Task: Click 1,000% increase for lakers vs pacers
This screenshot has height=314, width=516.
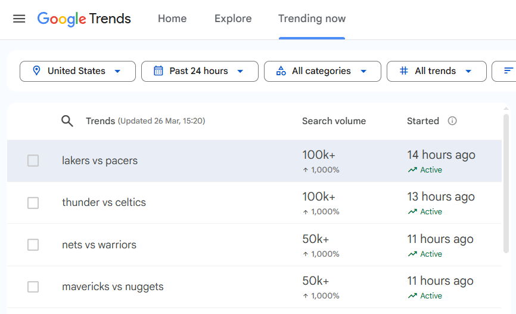Action: point(321,170)
